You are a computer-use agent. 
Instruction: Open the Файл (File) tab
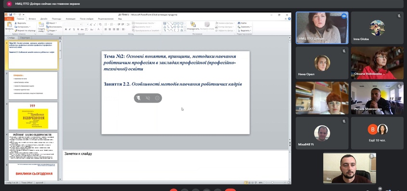pos(10,19)
